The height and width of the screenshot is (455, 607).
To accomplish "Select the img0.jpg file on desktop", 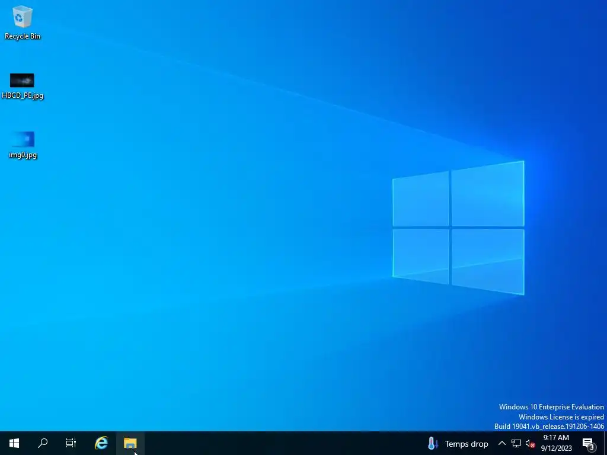I will 23,145.
